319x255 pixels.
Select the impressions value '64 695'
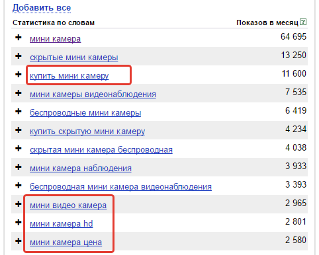pyautogui.click(x=293, y=36)
